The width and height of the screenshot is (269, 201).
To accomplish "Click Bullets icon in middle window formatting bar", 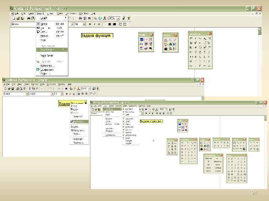I will (x=91, y=94).
